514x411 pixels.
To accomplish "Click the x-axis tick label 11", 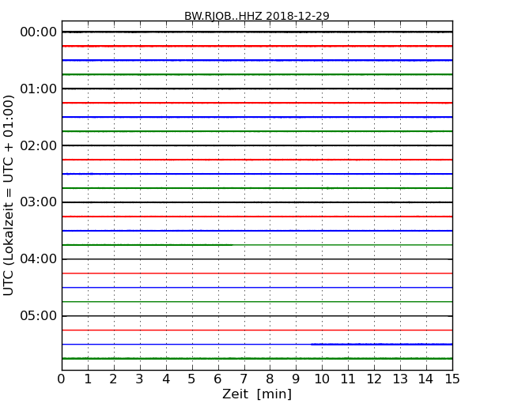I will [348, 379].
